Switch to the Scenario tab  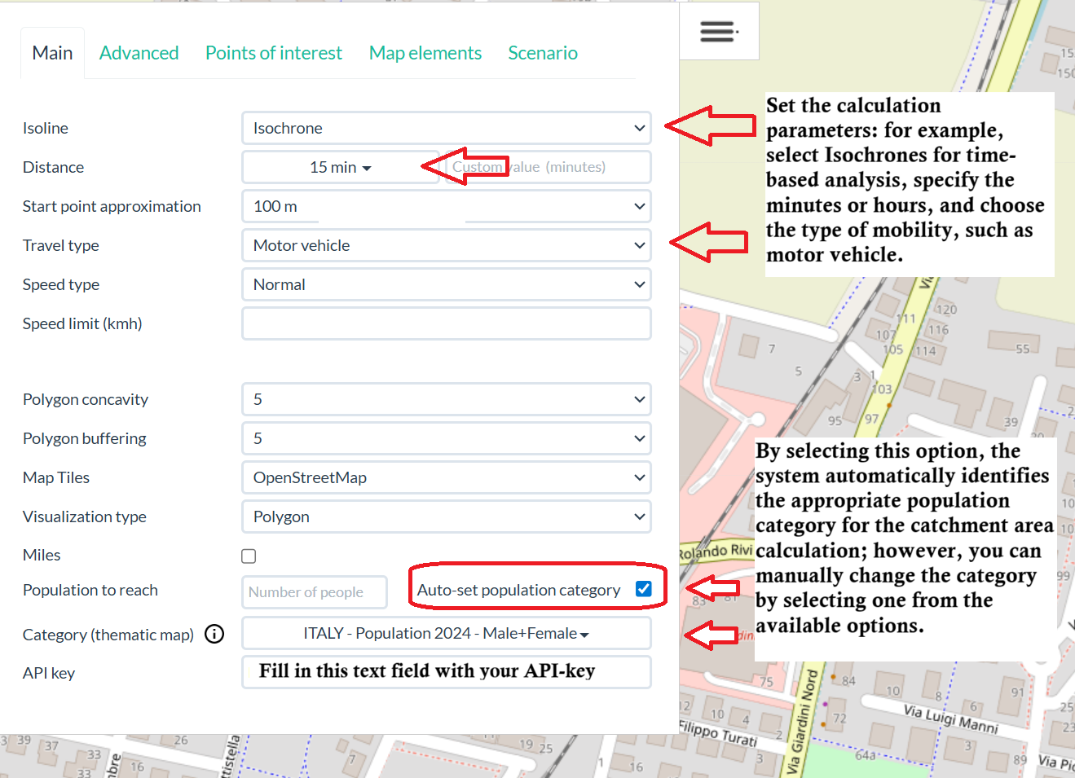pos(542,53)
